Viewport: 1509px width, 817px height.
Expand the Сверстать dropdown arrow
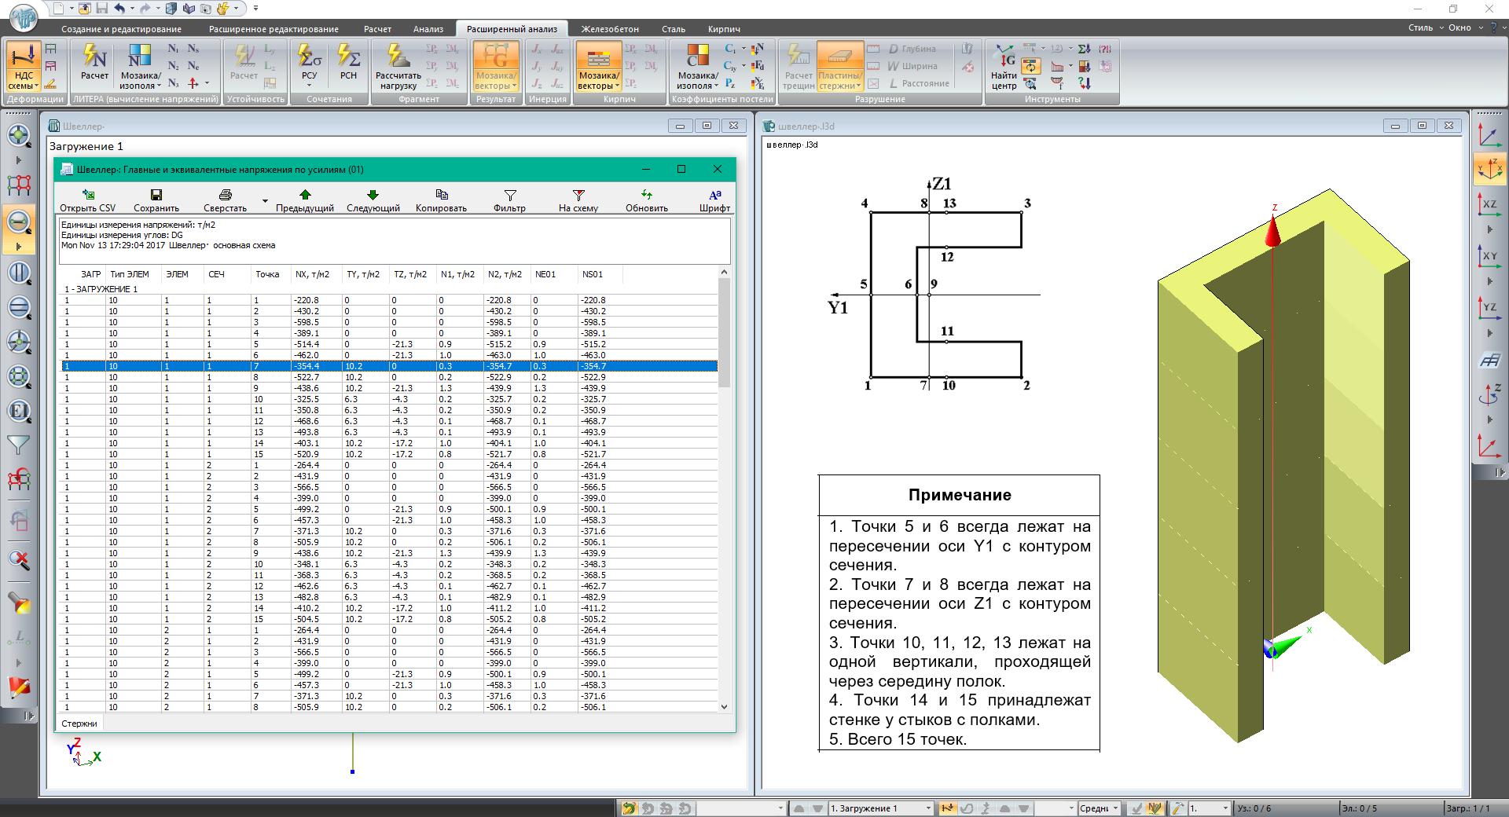tap(265, 201)
